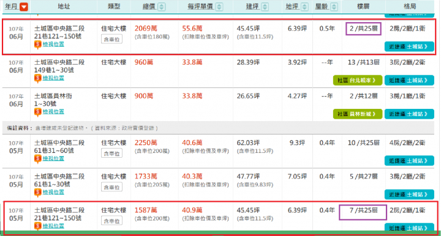Viewport: 441px width, 236px height.
Task: Click the 10 /共25層 floor cell
Action: pyautogui.click(x=364, y=142)
